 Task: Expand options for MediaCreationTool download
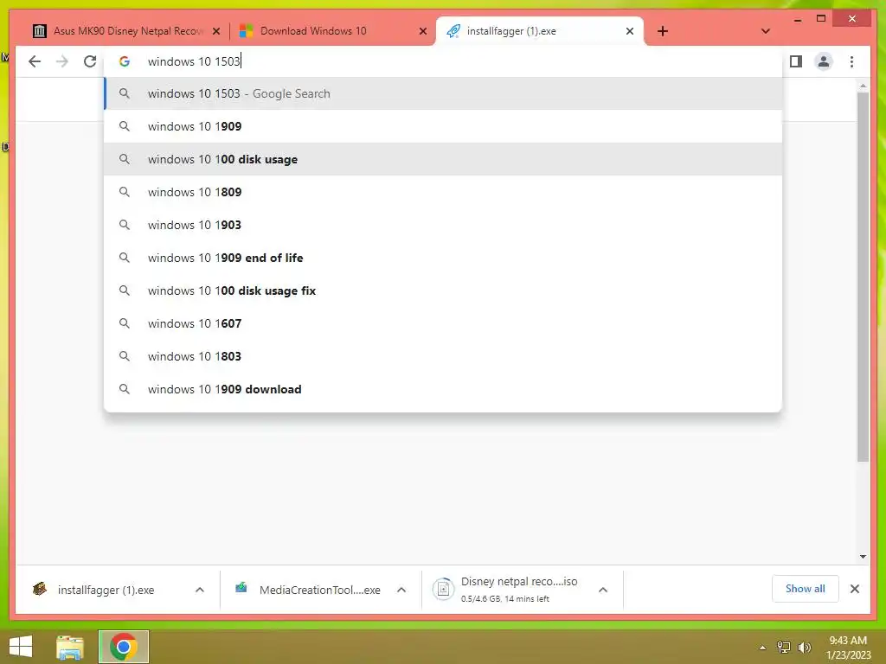[401, 590]
